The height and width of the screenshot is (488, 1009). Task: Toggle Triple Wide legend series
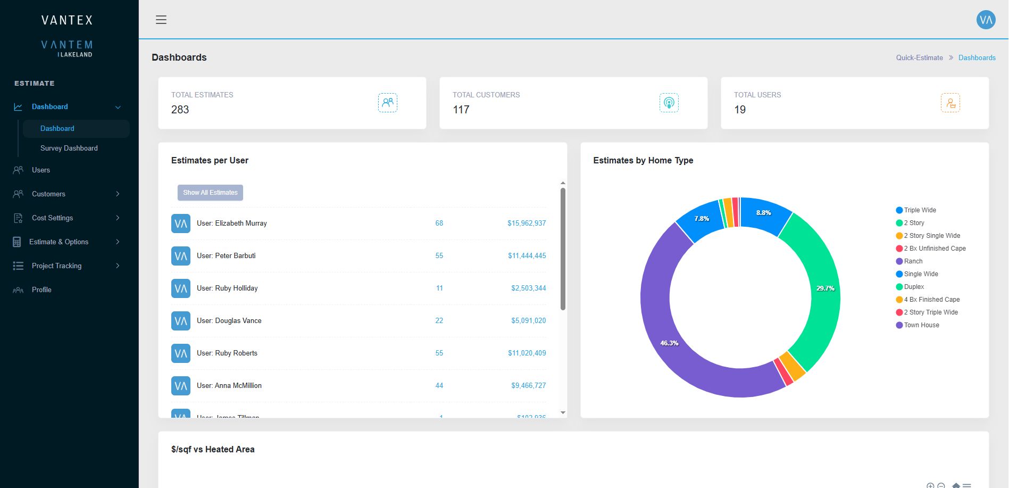(916, 210)
